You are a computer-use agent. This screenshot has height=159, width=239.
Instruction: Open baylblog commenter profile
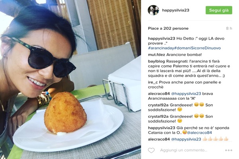pos(157,61)
